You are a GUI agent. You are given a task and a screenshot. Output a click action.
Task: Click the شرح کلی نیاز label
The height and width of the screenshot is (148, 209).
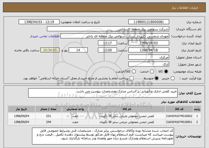(190, 93)
